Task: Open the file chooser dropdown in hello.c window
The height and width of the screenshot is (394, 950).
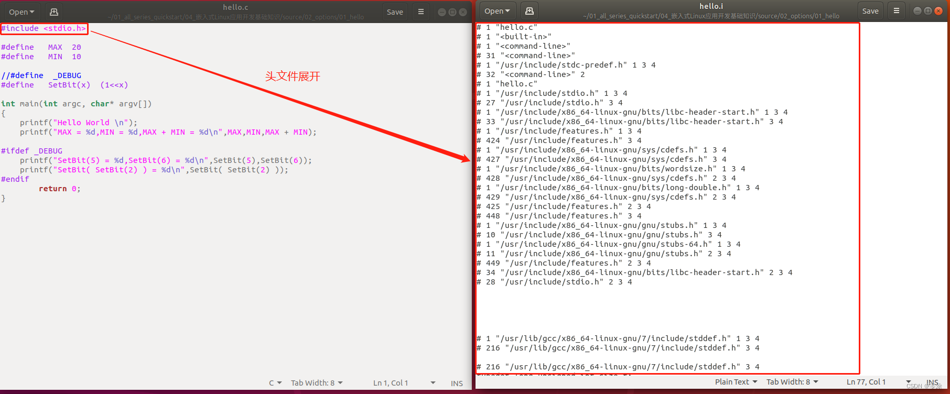Action: pyautogui.click(x=21, y=12)
